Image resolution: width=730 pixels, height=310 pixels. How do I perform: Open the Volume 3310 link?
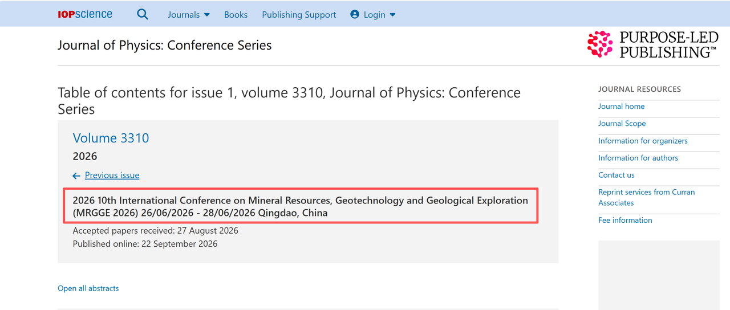(x=111, y=138)
